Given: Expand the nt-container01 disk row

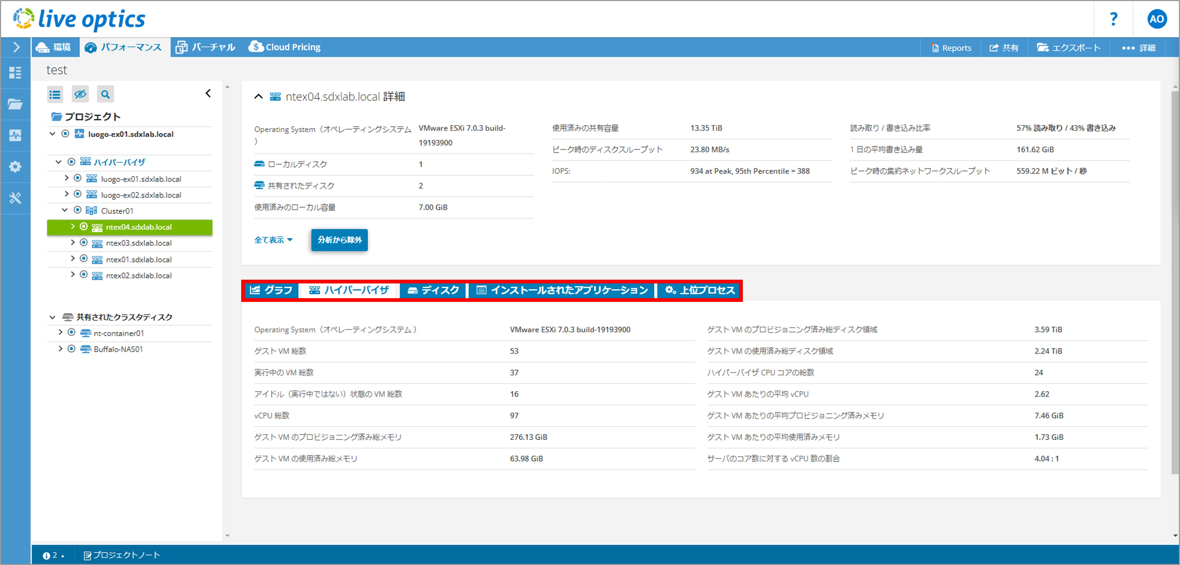Looking at the screenshot, I should click(60, 332).
